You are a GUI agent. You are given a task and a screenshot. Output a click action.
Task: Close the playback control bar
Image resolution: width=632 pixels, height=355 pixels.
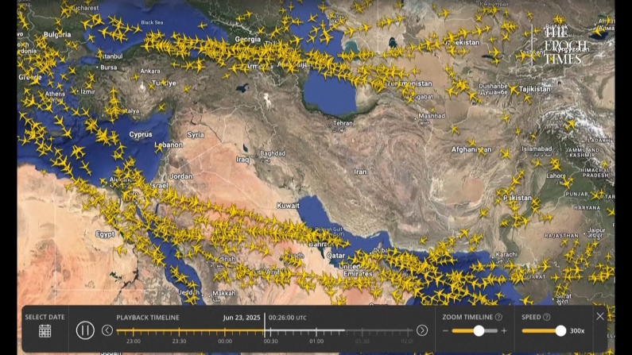coord(600,316)
